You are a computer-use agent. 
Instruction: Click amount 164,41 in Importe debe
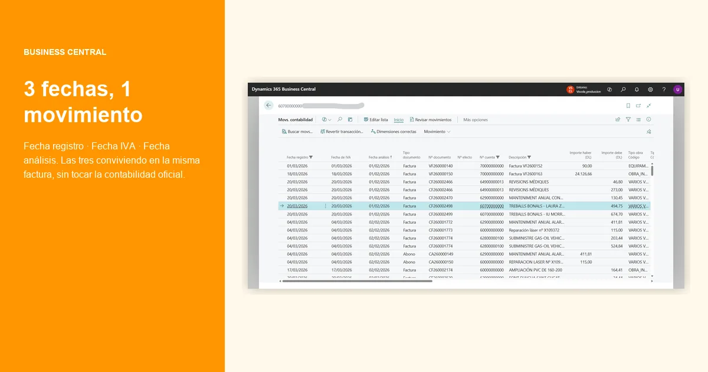[617, 270]
